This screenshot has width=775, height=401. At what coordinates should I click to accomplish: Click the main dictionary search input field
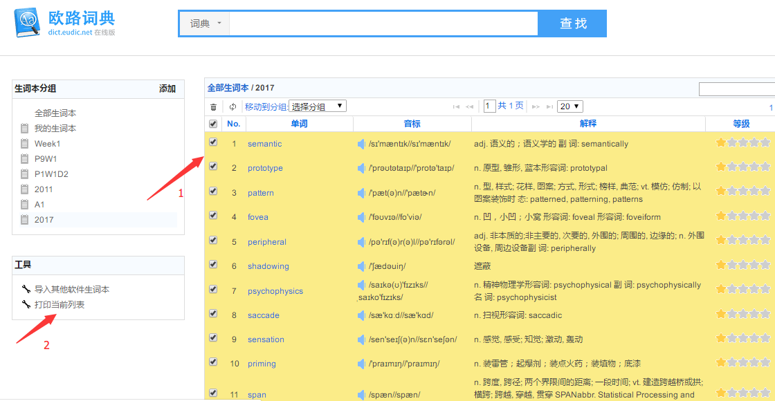383,24
